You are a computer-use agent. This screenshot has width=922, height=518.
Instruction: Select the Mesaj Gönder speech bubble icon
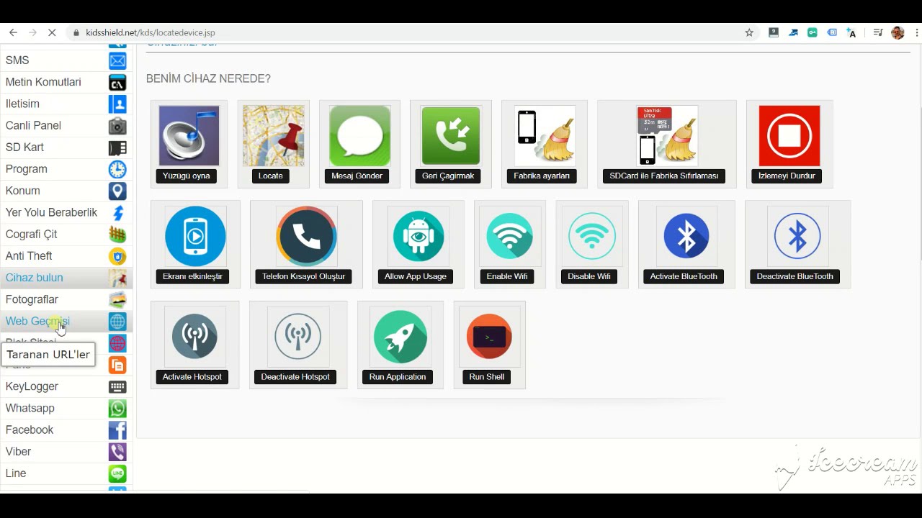point(359,135)
